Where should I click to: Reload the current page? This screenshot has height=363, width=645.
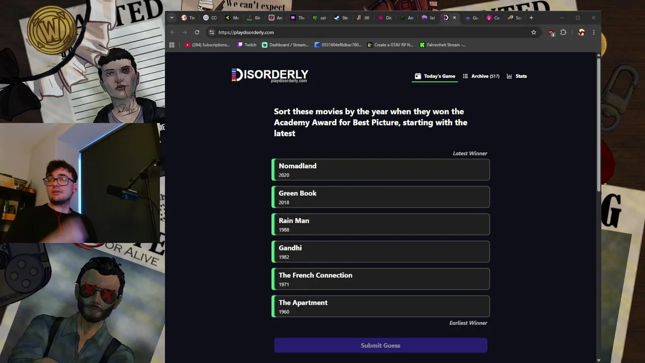coord(197,32)
